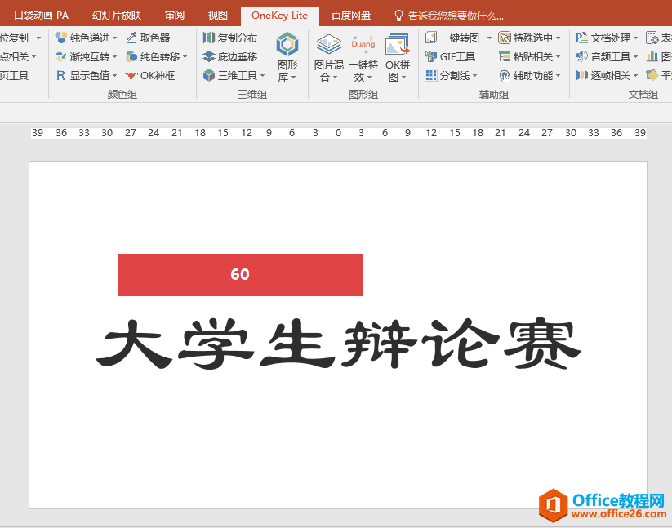Image resolution: width=672 pixels, height=528 pixels.
Task: Expand the 文档处理 dropdown arrow
Action: tap(635, 38)
